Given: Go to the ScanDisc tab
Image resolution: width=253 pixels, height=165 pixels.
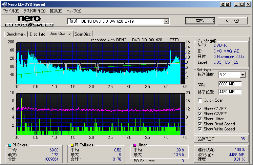Looking at the screenshot, I should pos(83,34).
